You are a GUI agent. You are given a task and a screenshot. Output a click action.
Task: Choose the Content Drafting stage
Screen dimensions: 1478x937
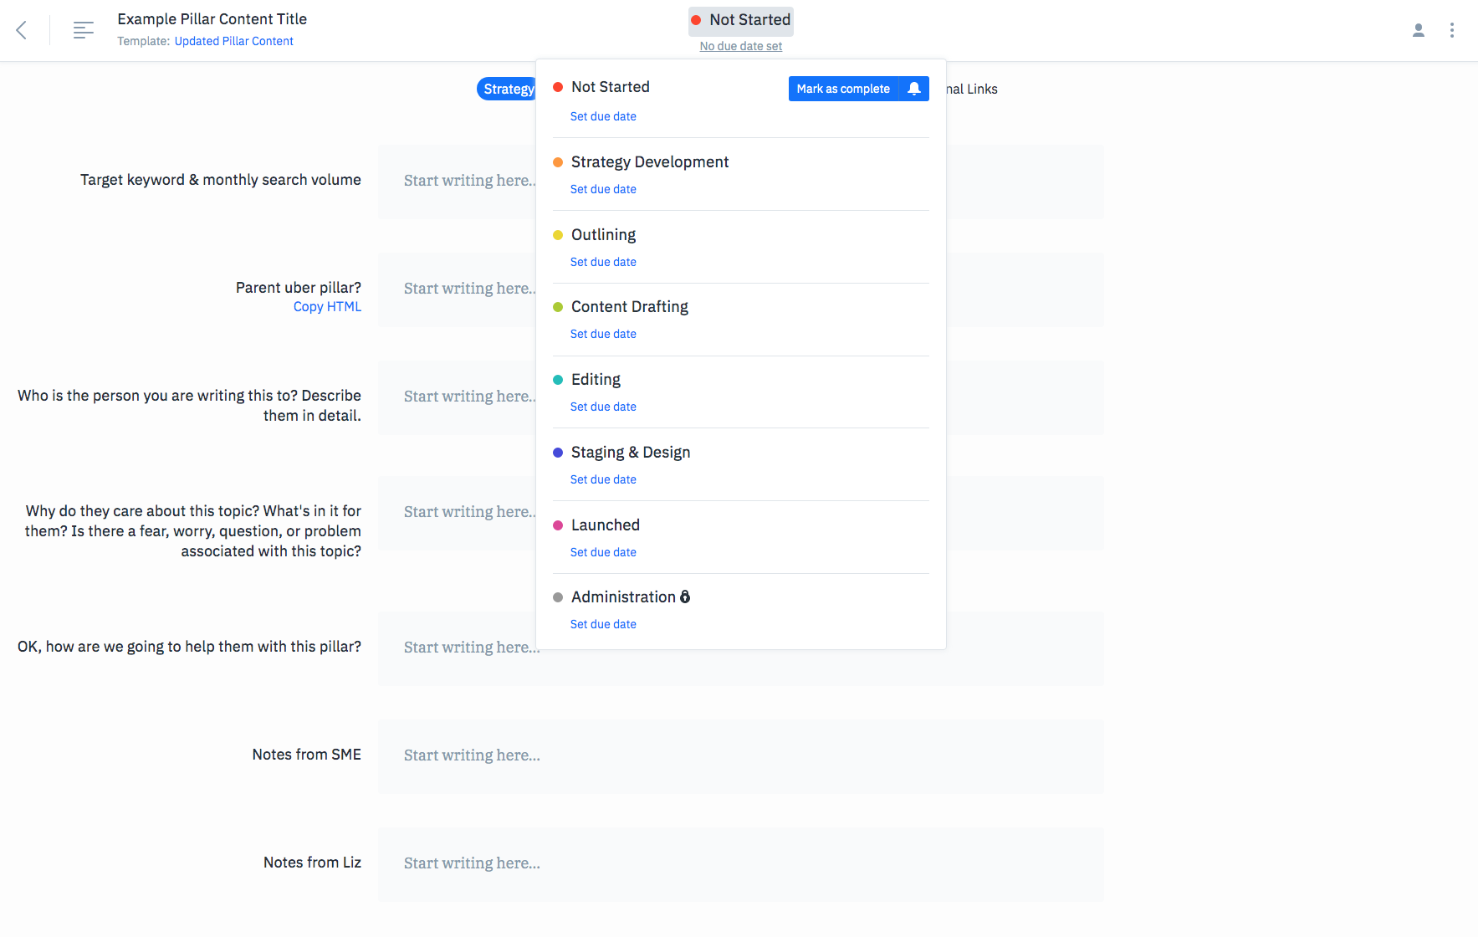(x=630, y=307)
